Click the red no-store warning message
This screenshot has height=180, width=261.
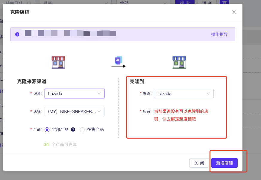pyautogui.click(x=181, y=115)
